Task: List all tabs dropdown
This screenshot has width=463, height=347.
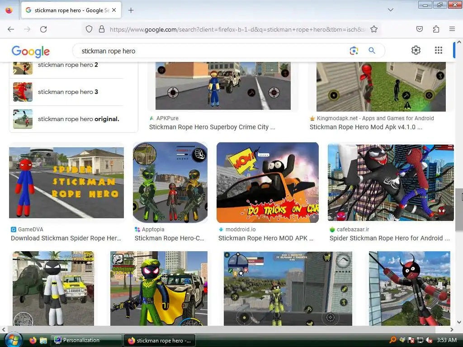Action: click(390, 10)
